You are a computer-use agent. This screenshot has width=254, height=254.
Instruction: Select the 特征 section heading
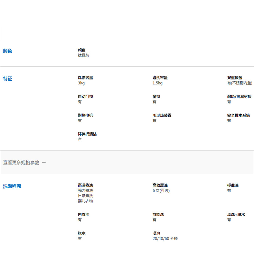point(7,79)
